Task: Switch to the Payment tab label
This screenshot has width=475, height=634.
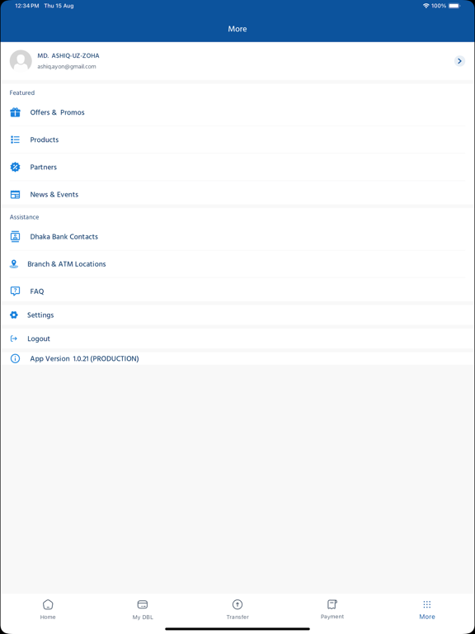Action: click(x=332, y=617)
